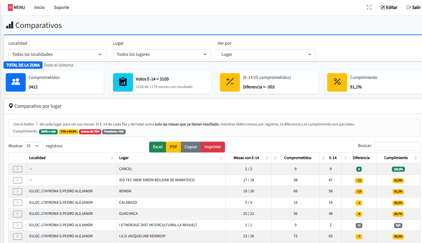This screenshot has width=422, height=243.
Task: Click the location pin icon beside Comparativo por lugar
Action: pyautogui.click(x=11, y=106)
